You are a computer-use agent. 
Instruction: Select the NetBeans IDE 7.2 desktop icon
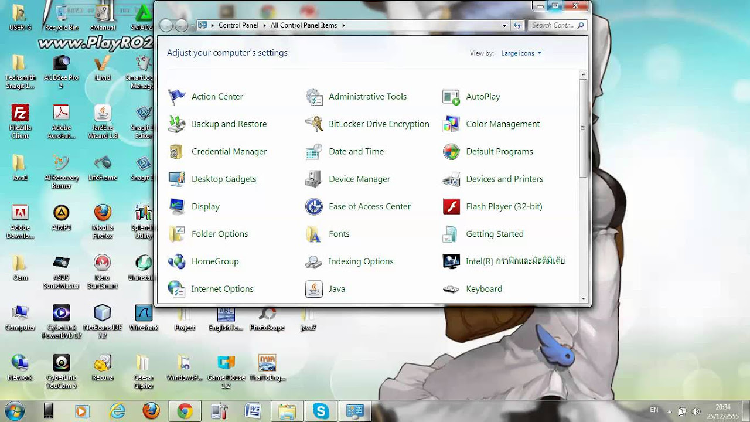point(103,321)
